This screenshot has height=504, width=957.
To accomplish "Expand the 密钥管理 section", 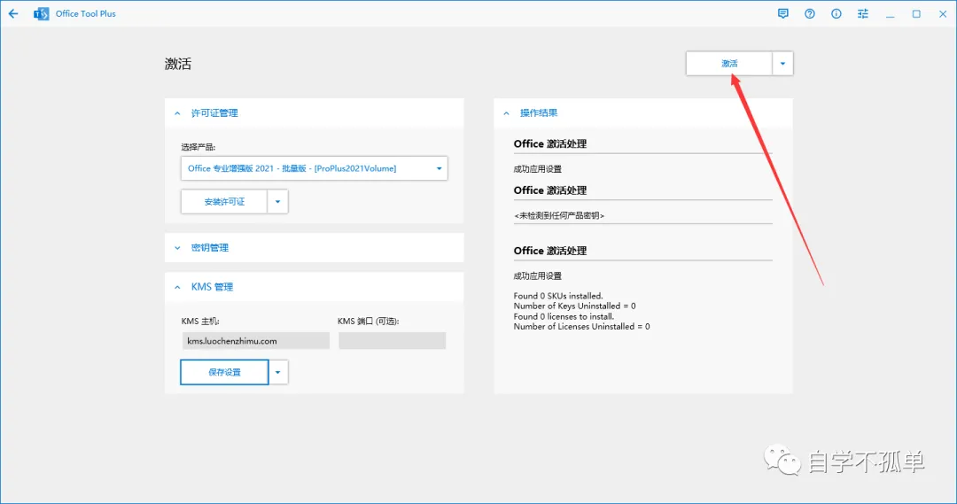I will (x=315, y=248).
